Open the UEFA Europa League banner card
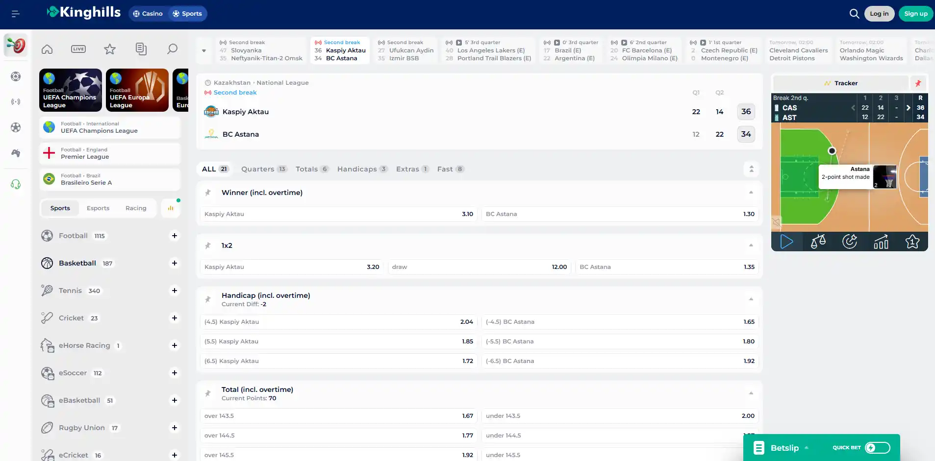The width and height of the screenshot is (935, 461). tap(137, 90)
